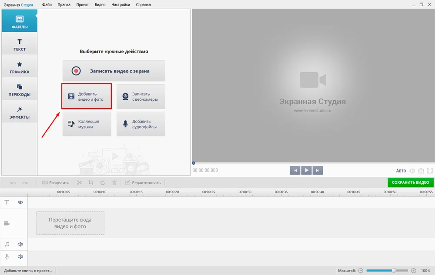Open the Файл menu

pyautogui.click(x=47, y=5)
